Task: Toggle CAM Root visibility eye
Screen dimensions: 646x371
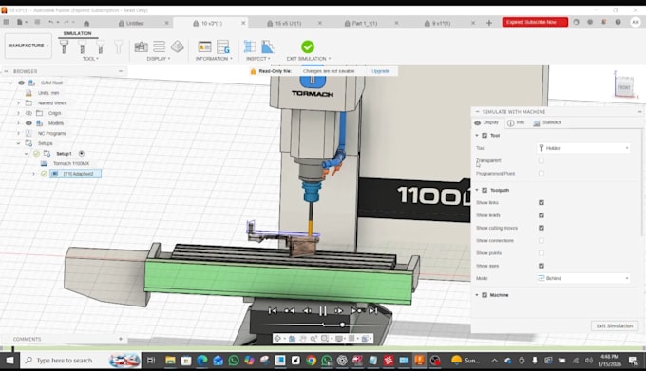Action: tap(21, 83)
